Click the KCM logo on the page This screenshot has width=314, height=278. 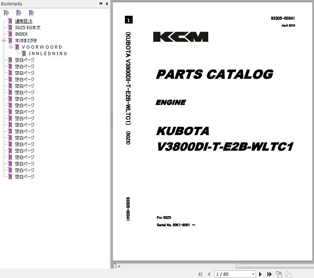(180, 37)
